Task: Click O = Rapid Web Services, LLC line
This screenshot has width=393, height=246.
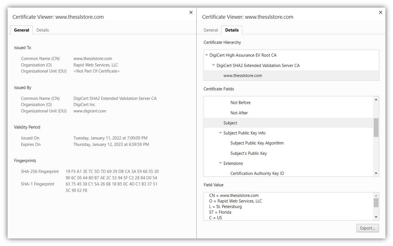Action: pos(235,201)
